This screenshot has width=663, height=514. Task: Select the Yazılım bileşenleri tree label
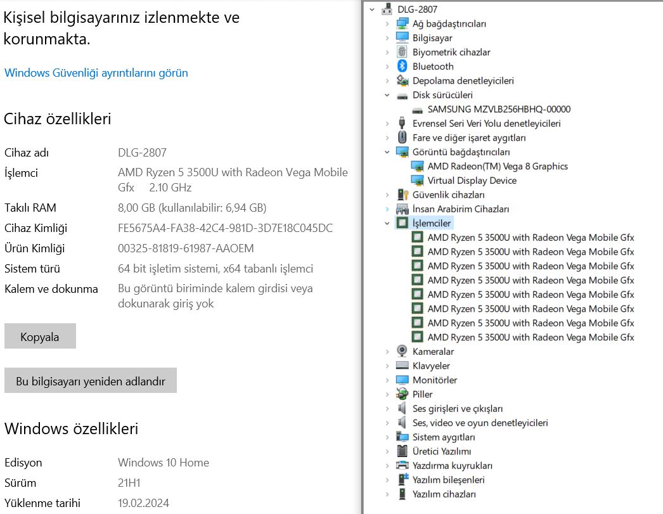point(448,480)
